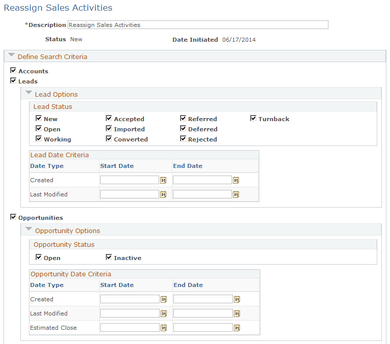Viewport: 390px width, 344px height.
Task: Click the Estimated Close row label
Action: 53,328
